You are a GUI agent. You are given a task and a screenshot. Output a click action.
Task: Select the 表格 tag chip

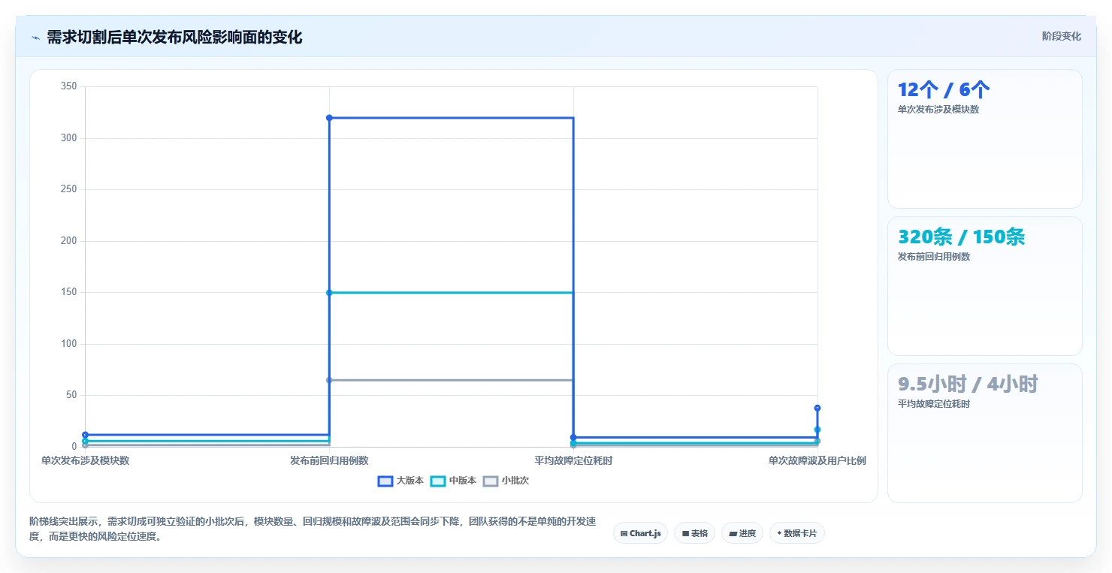tap(694, 533)
